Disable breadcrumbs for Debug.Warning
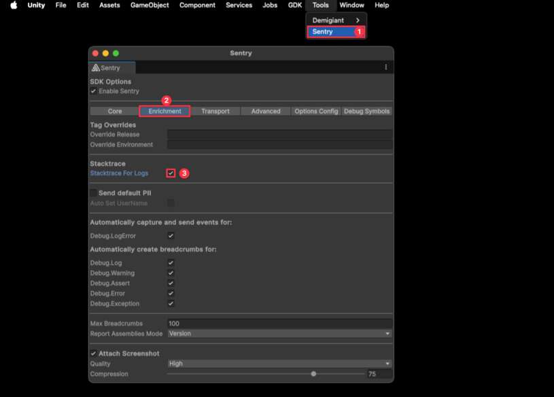The height and width of the screenshot is (397, 554). point(171,273)
